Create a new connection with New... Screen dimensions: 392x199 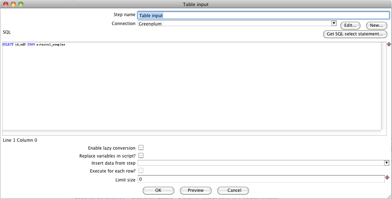click(377, 26)
